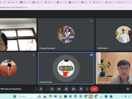The height and width of the screenshot is (99, 132).
Task: Toggle the microphone in the call controls
Action: 41,89
